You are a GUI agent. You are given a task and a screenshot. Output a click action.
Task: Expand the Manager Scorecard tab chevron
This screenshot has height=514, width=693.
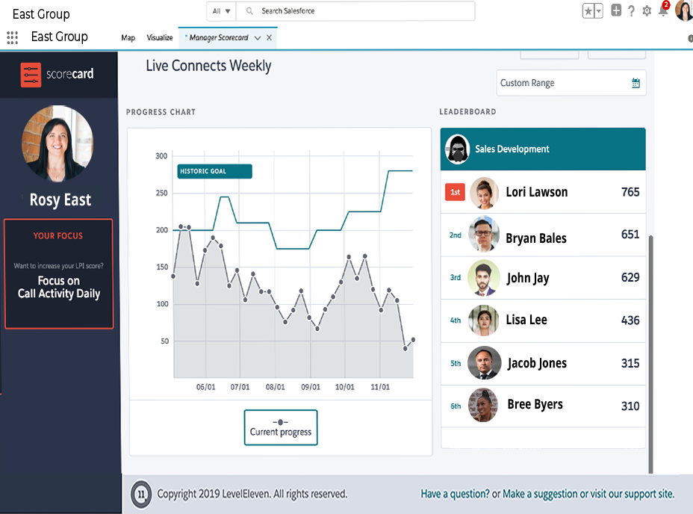258,38
